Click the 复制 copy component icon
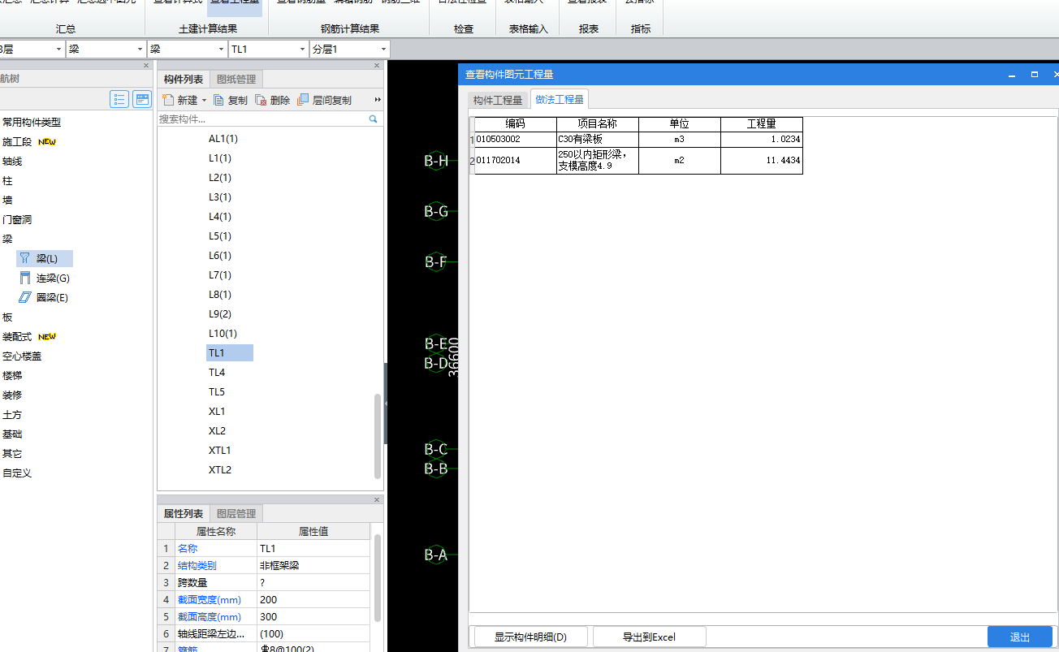This screenshot has width=1059, height=652. click(x=218, y=100)
